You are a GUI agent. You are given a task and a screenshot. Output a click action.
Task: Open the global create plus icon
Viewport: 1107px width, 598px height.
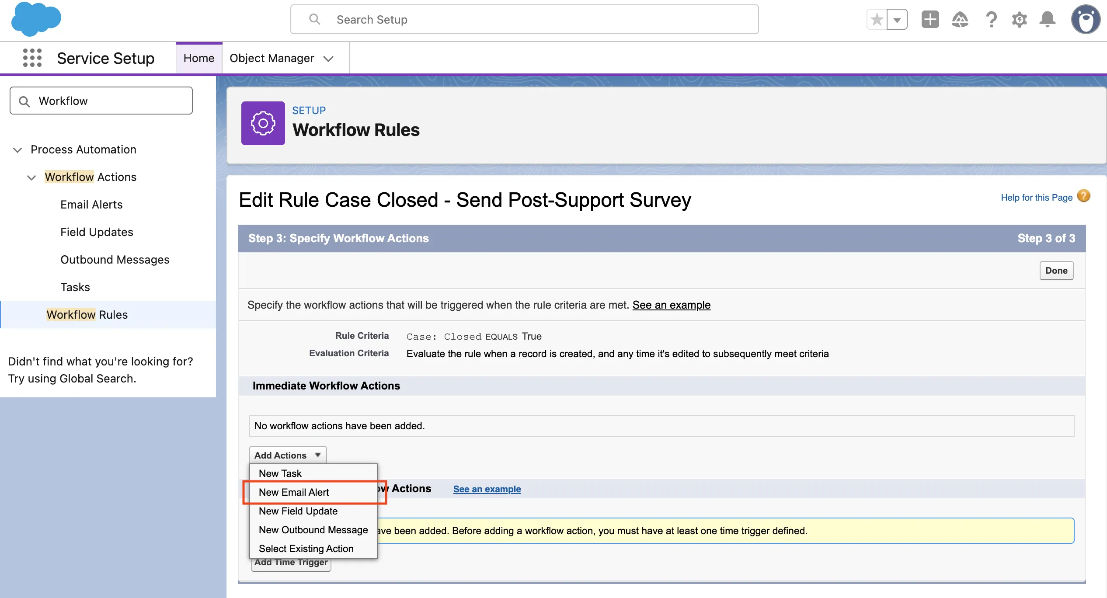930,19
